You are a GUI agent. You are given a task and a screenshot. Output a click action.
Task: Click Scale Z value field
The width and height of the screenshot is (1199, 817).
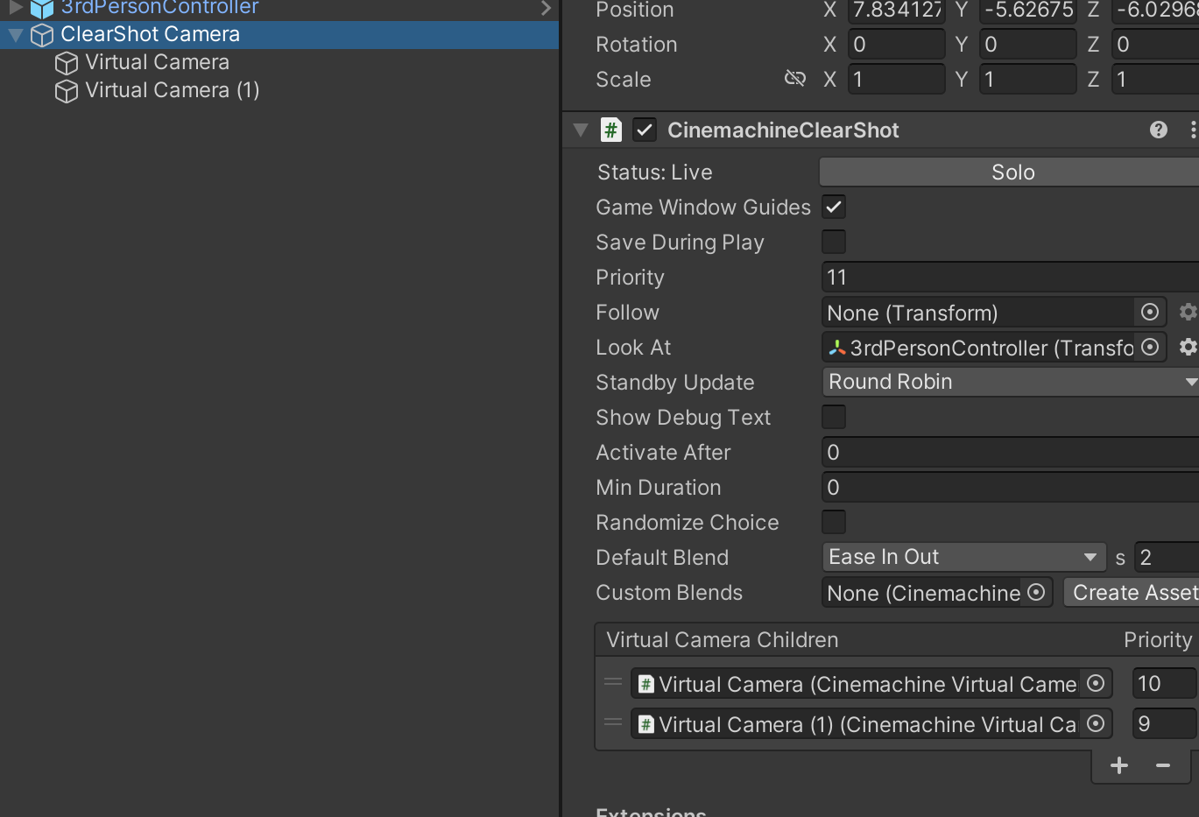tap(1155, 79)
